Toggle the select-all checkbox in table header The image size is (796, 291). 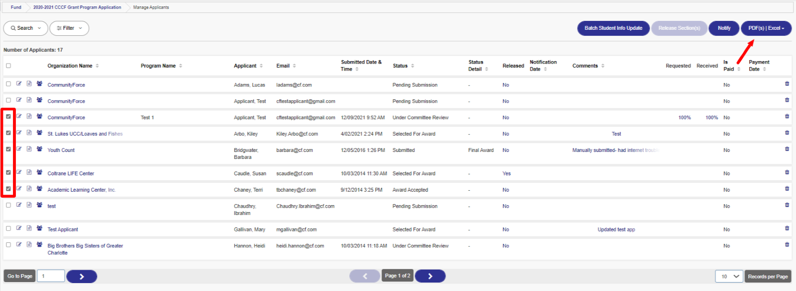coord(8,66)
